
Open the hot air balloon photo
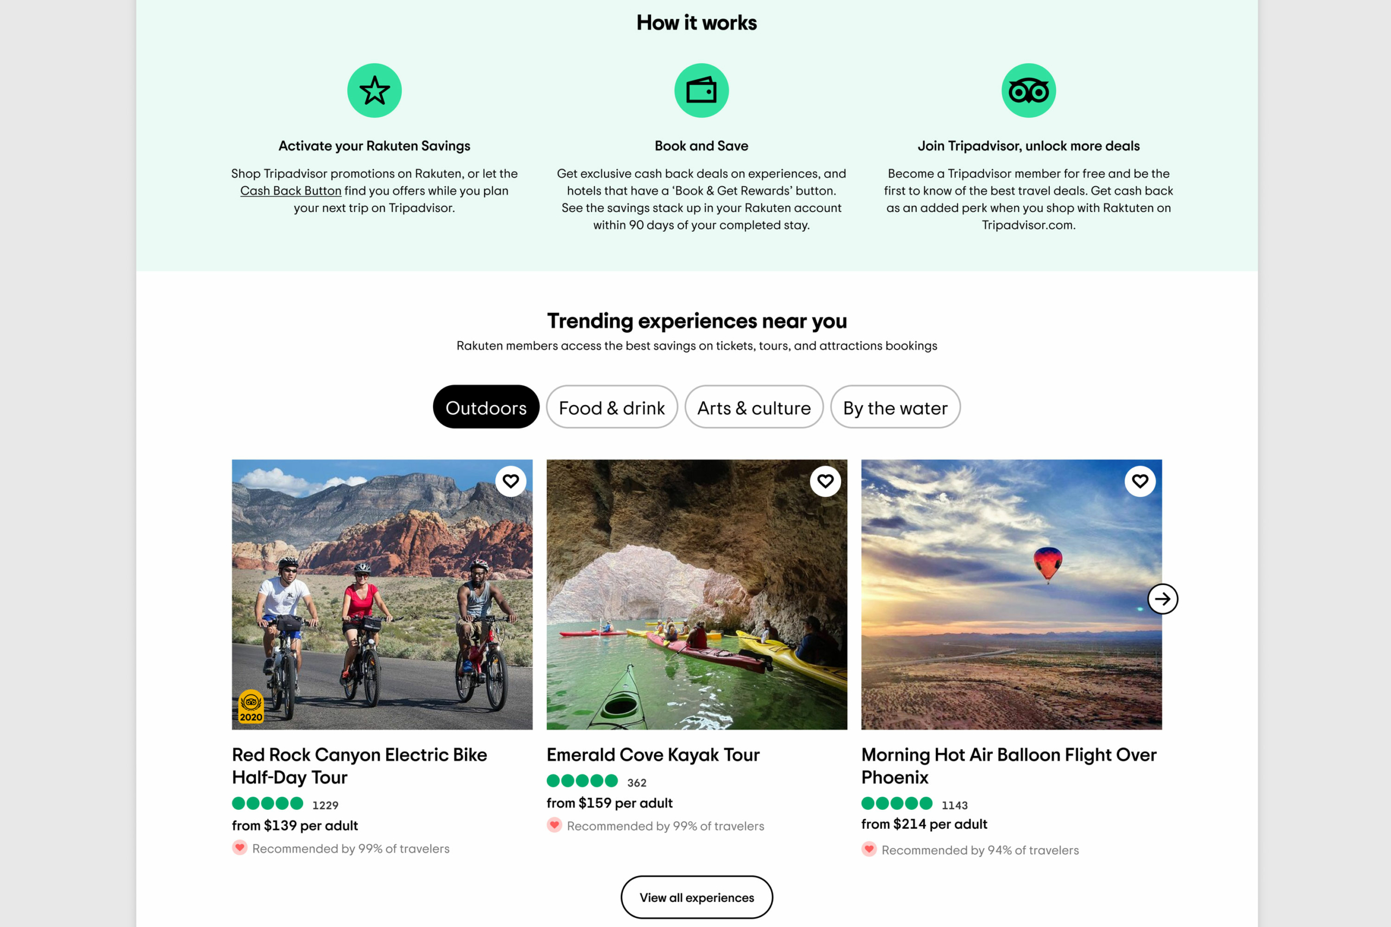1011,594
